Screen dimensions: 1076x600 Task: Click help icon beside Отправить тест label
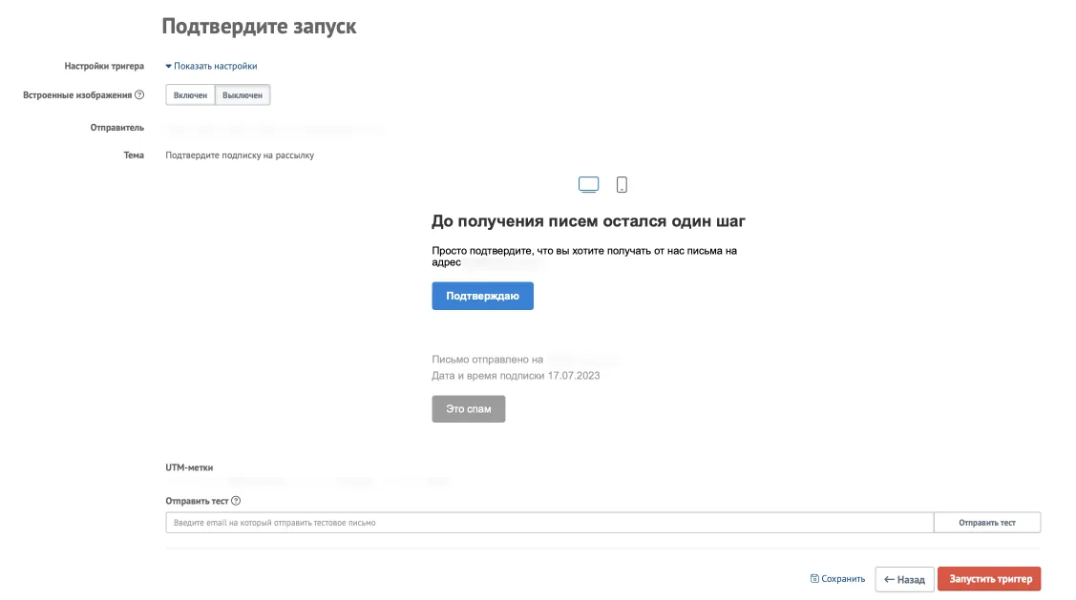pyautogui.click(x=236, y=501)
